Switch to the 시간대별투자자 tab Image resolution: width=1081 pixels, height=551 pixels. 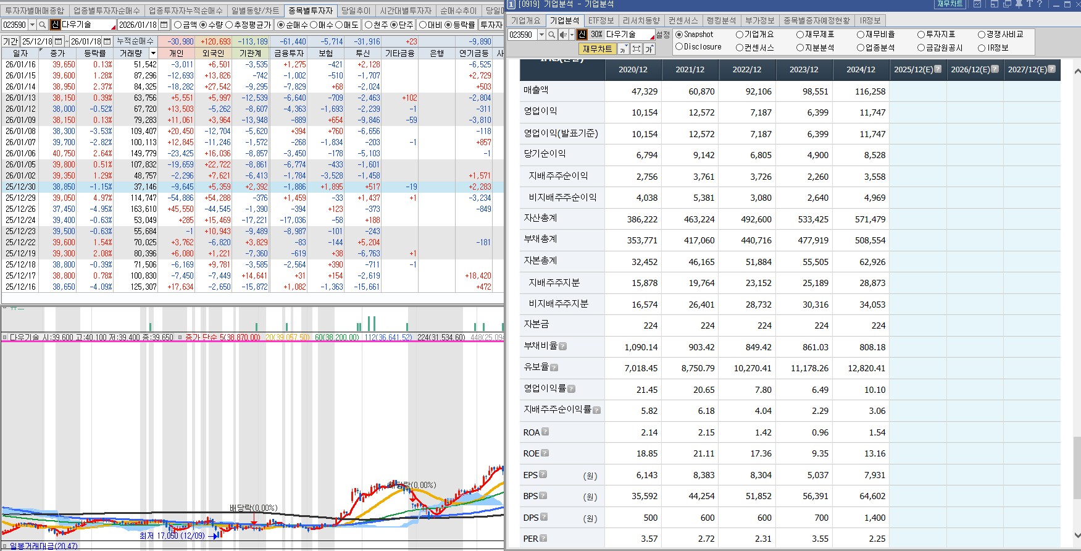[406, 11]
